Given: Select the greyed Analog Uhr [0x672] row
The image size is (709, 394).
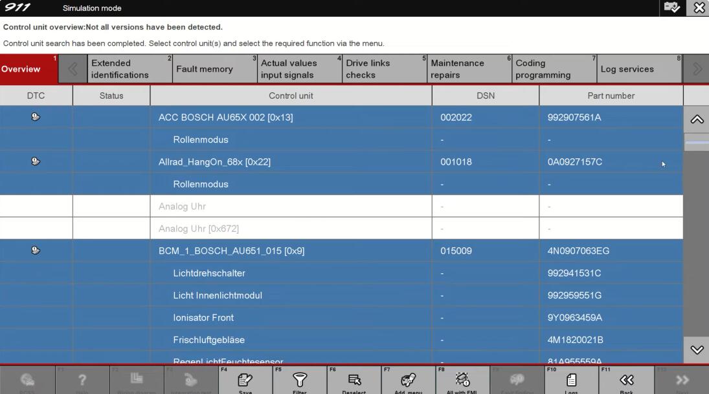Looking at the screenshot, I should [291, 229].
